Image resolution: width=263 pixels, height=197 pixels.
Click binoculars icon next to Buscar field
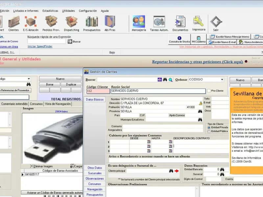coord(165,79)
